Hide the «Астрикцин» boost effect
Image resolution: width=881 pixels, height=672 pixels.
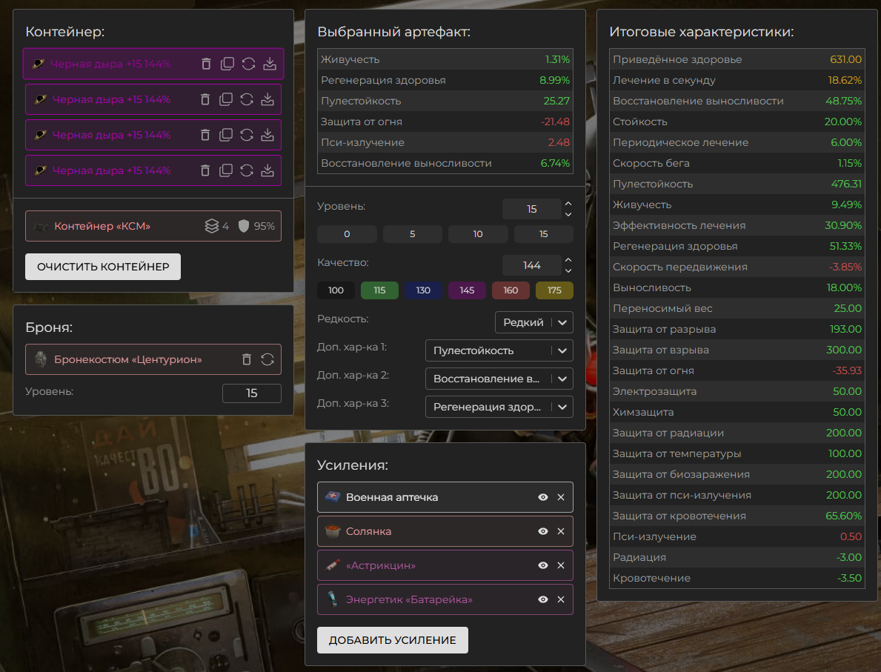(x=543, y=565)
